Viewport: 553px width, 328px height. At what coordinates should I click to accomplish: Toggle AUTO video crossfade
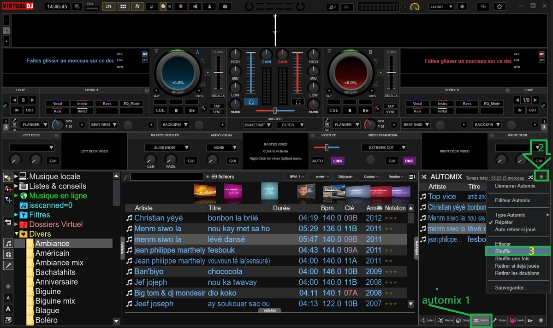(317, 161)
